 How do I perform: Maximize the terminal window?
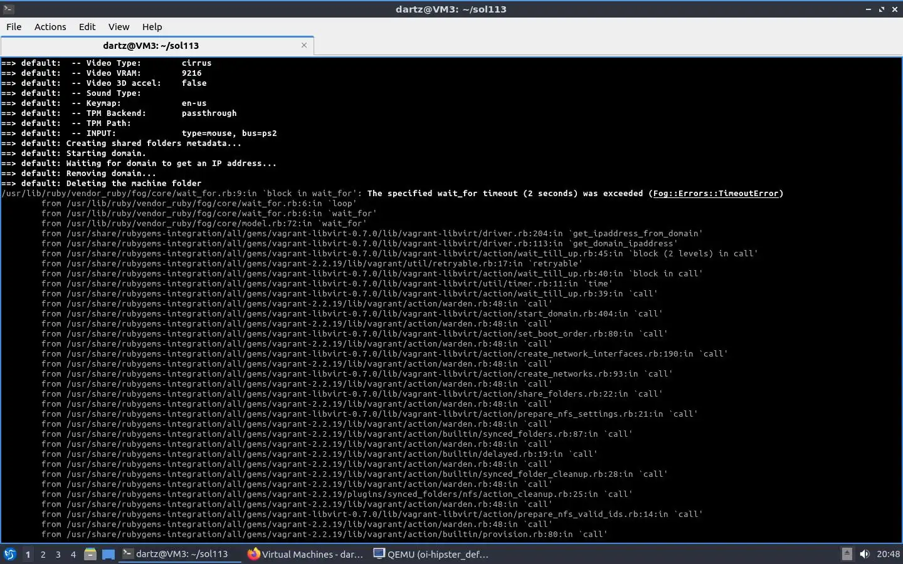(882, 9)
